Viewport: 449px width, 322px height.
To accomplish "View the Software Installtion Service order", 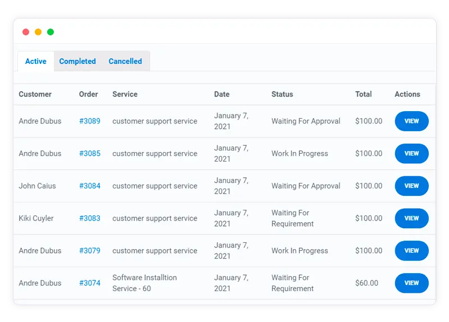I will pyautogui.click(x=411, y=283).
